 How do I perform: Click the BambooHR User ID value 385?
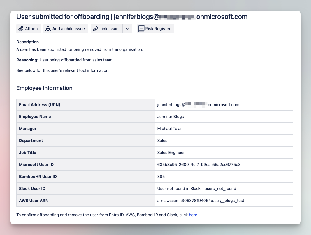(x=161, y=177)
